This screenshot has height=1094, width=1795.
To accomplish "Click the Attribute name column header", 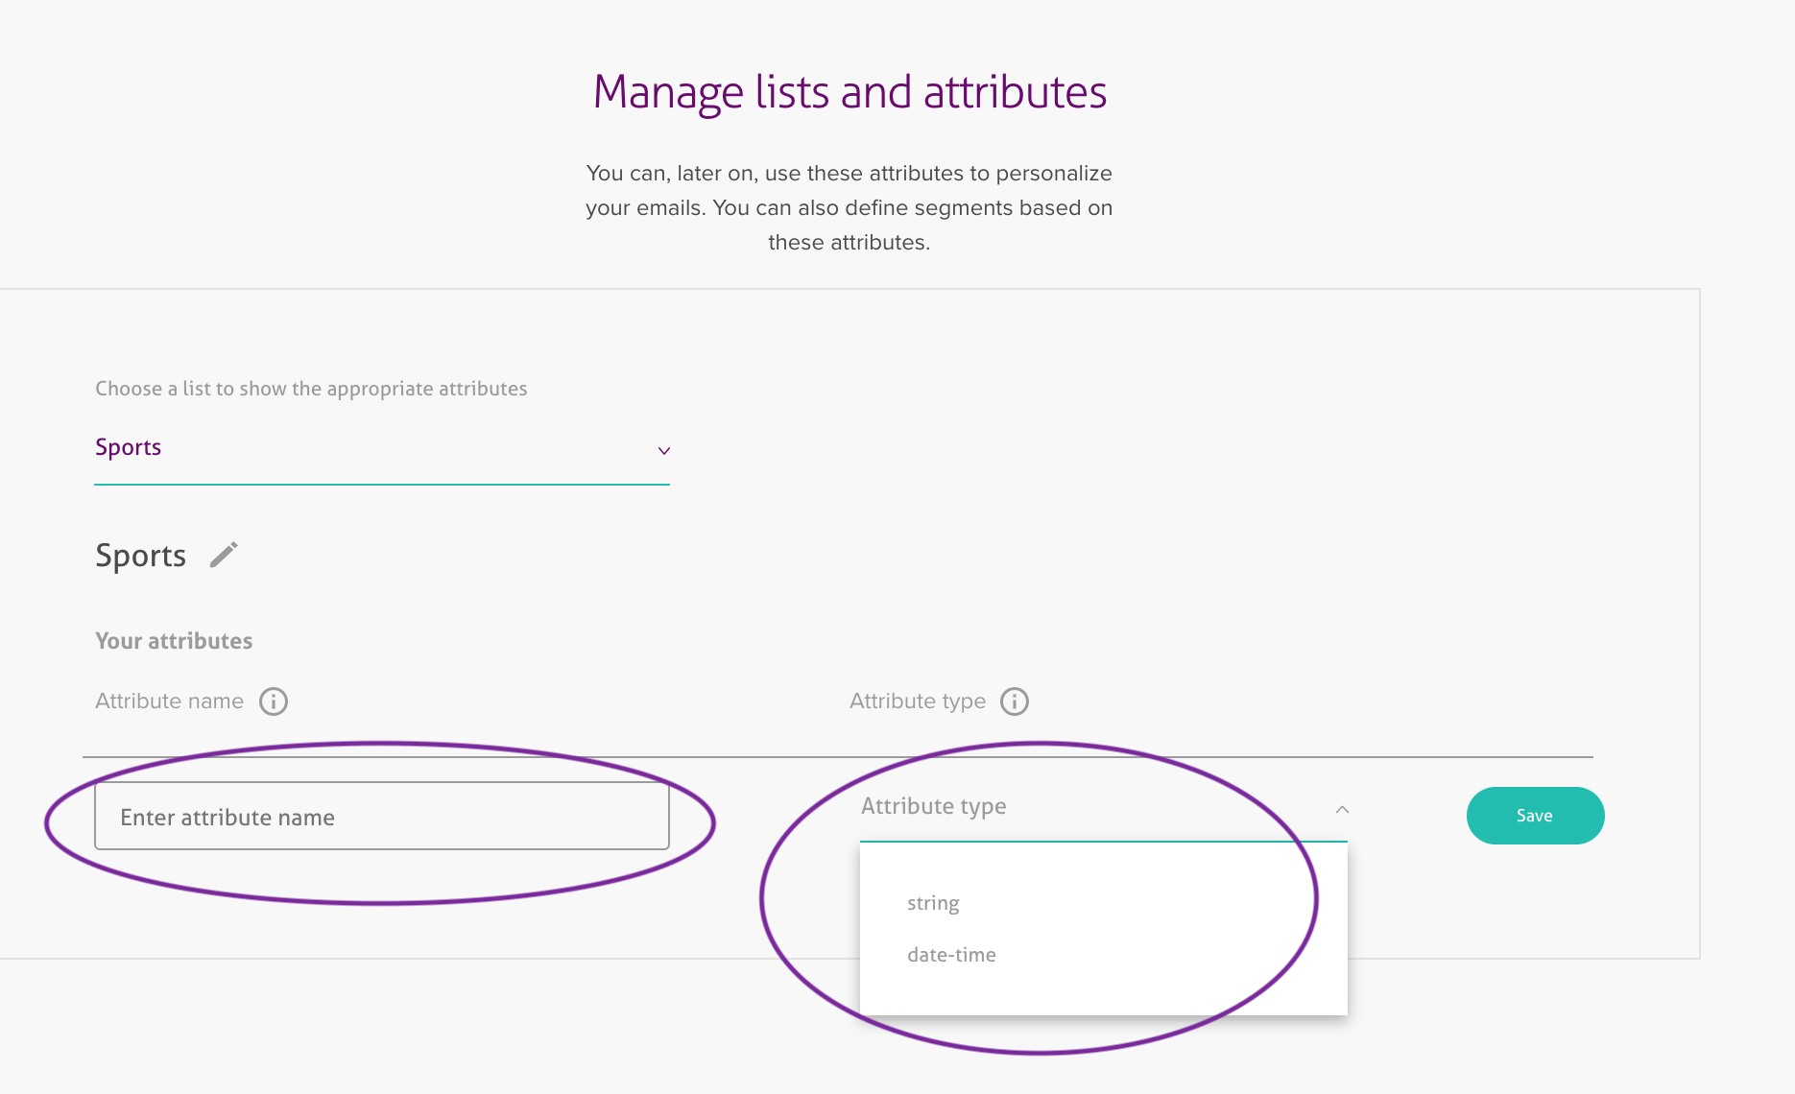I will coord(170,702).
